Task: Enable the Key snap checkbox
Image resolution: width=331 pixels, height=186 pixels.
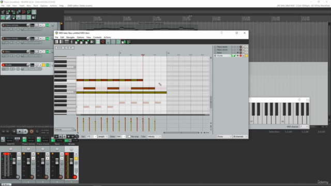Action: coord(129,136)
